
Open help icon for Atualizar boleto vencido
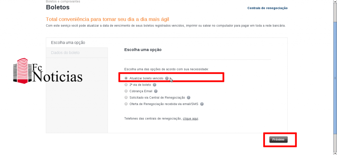(x=167, y=78)
